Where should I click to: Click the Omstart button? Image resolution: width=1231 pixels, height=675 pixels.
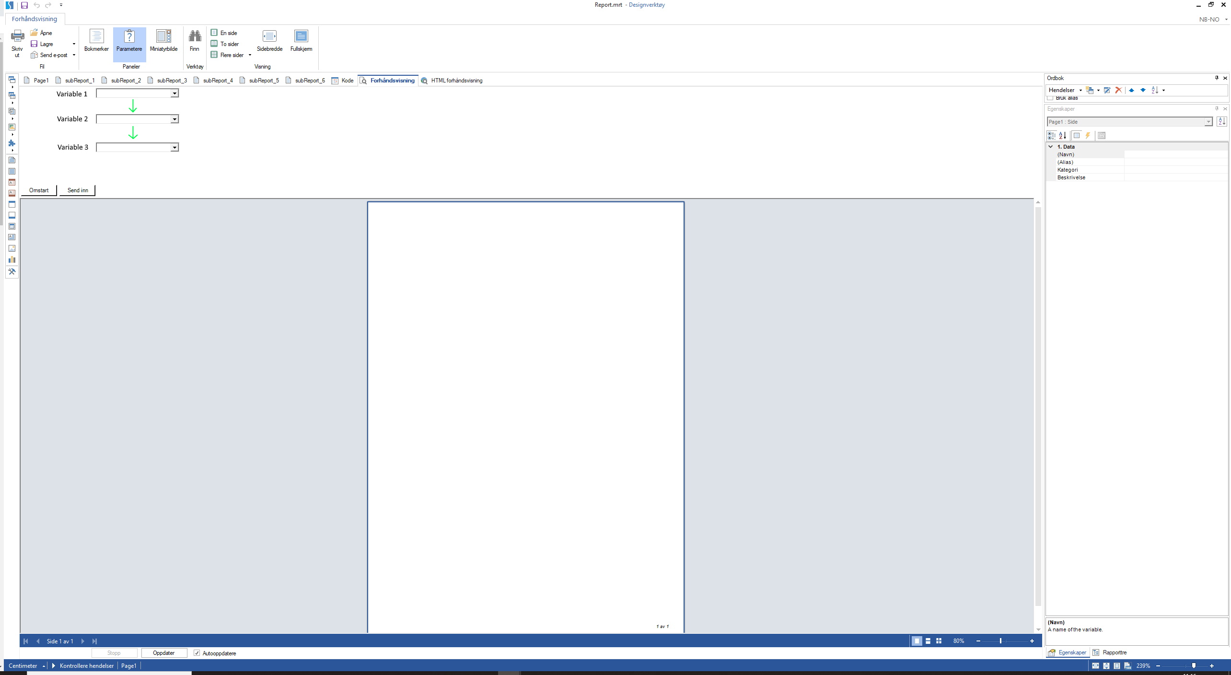39,190
